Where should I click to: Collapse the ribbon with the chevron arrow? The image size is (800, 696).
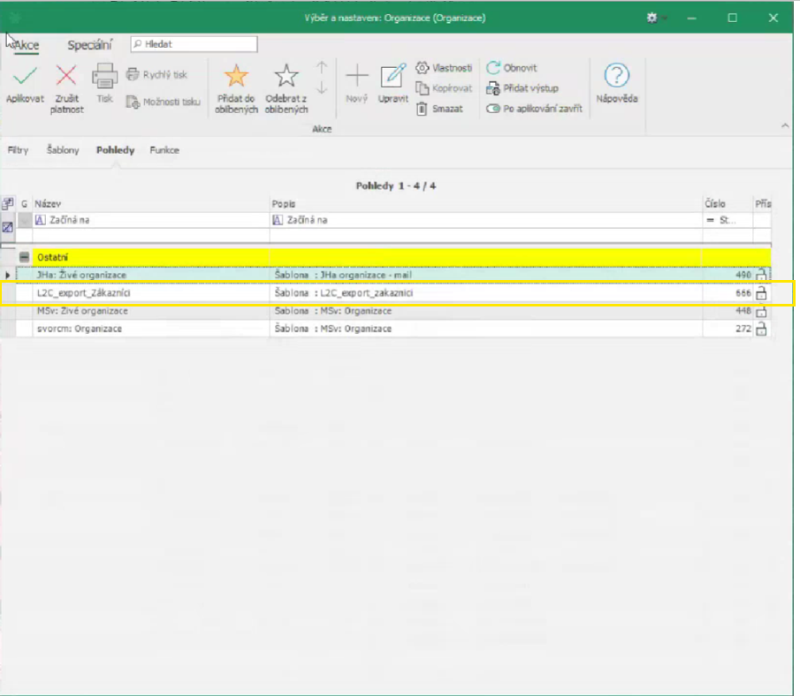(784, 127)
